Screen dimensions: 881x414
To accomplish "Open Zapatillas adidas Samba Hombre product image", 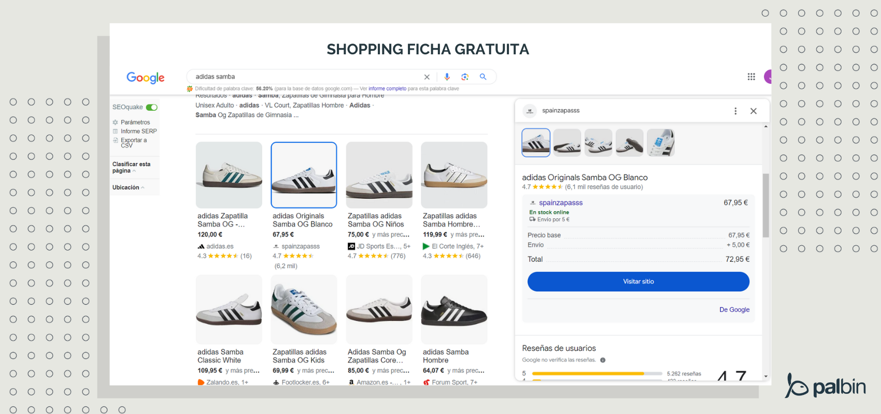I will tap(454, 175).
